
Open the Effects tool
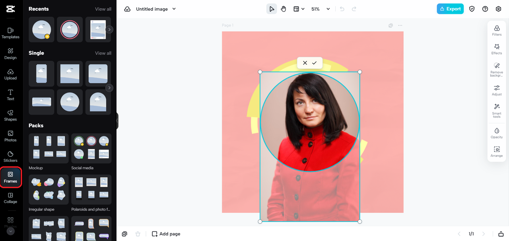pyautogui.click(x=497, y=49)
